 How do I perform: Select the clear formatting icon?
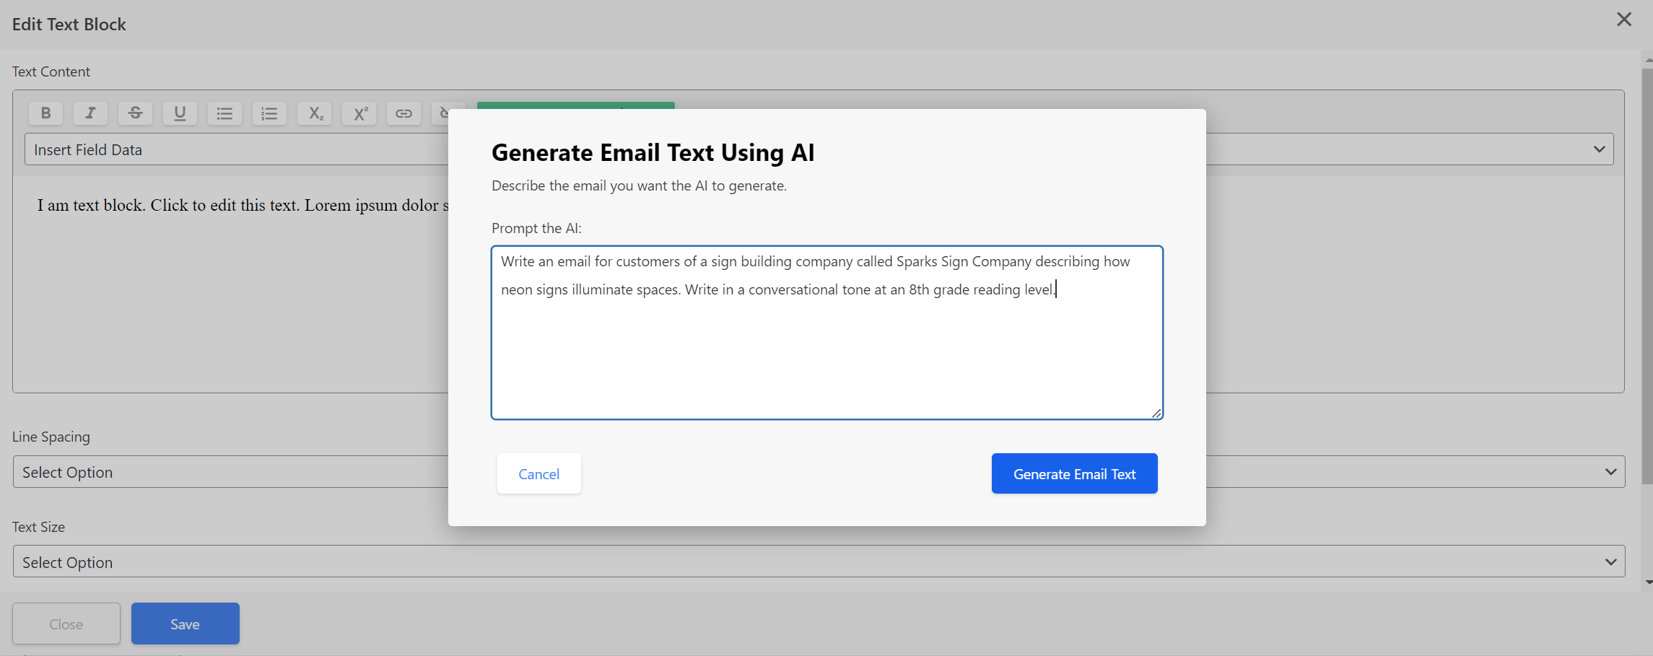(447, 113)
